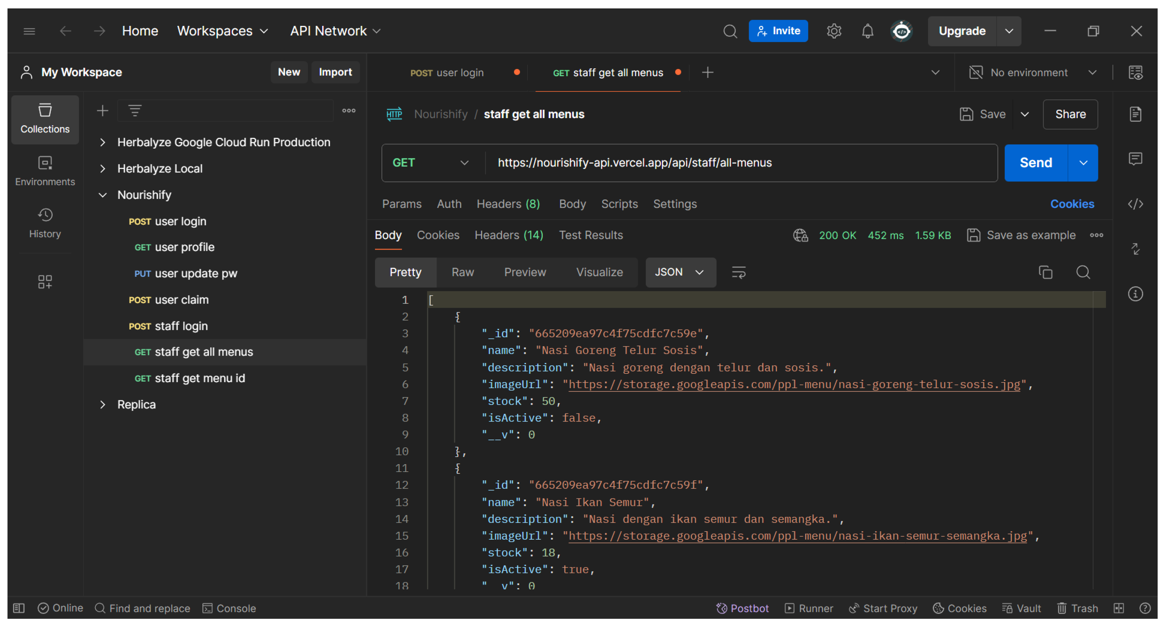Screen dimensions: 1167x635
Task: Search response body with magnifier icon
Action: [1083, 272]
